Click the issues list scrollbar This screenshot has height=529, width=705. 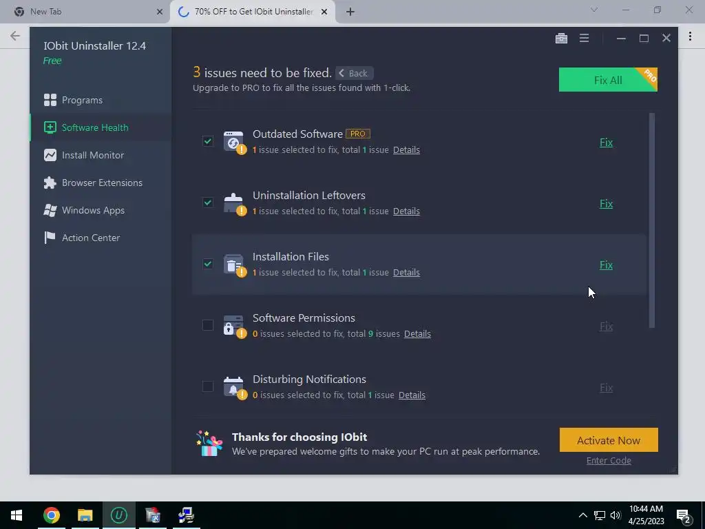pyautogui.click(x=652, y=220)
